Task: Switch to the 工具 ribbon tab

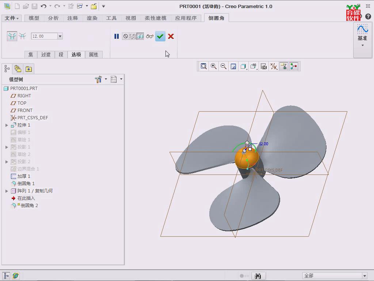Action: (111, 18)
